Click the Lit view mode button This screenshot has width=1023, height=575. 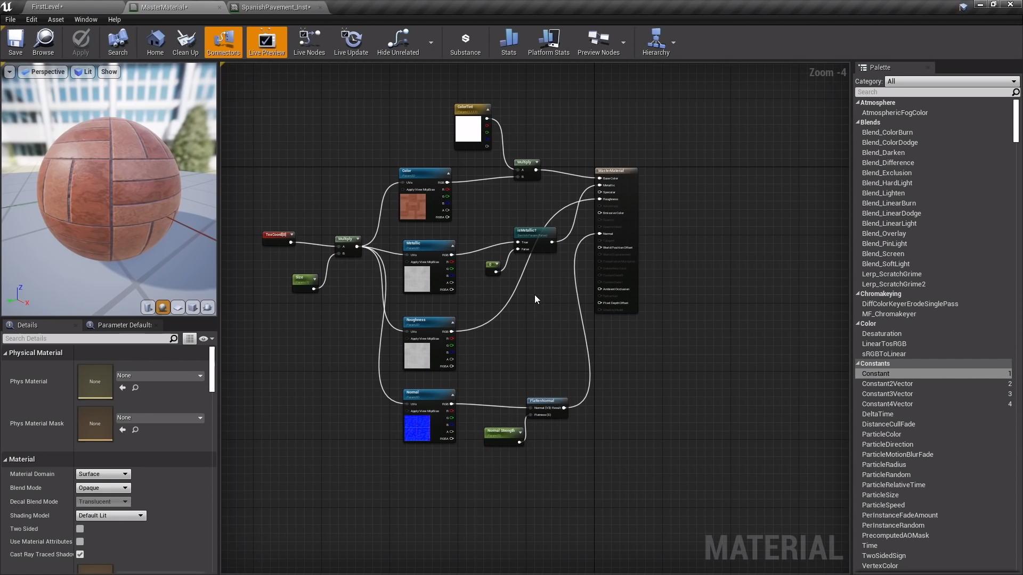pyautogui.click(x=83, y=72)
